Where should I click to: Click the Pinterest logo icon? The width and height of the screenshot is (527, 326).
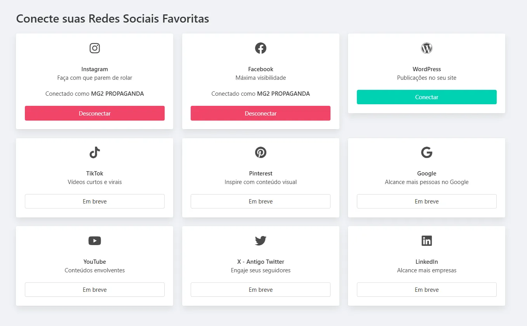click(261, 152)
